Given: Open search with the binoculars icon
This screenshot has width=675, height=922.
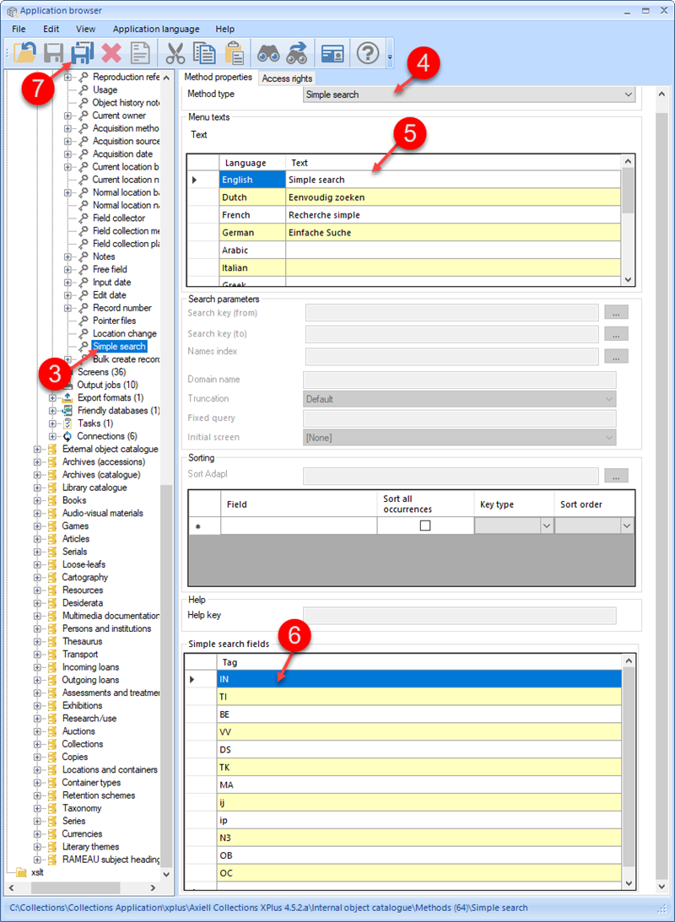Looking at the screenshot, I should [x=270, y=53].
